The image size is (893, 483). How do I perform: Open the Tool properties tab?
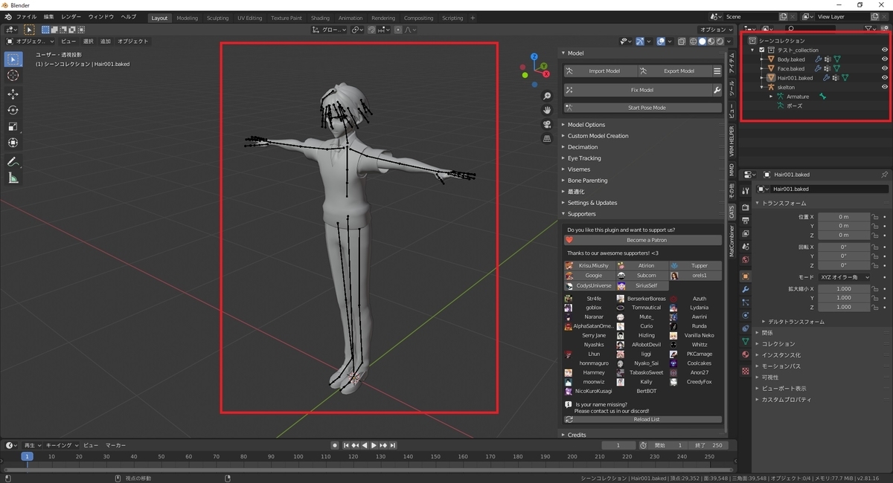click(745, 191)
